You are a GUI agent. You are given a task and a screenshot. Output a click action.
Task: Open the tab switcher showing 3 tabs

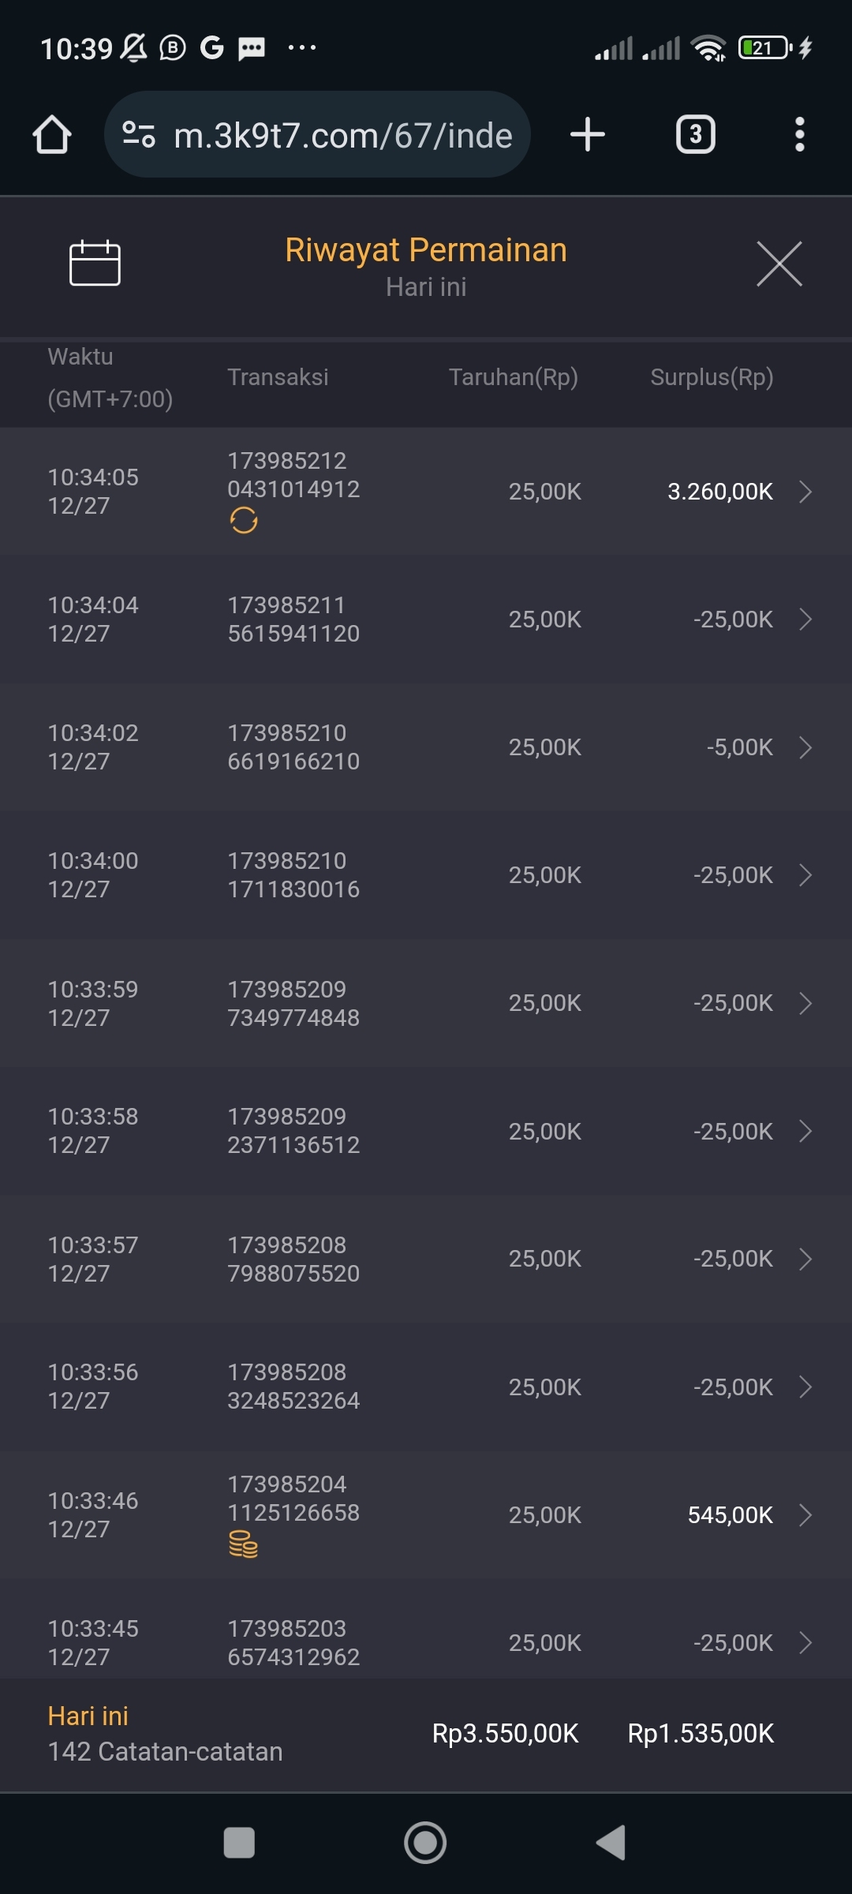695,135
